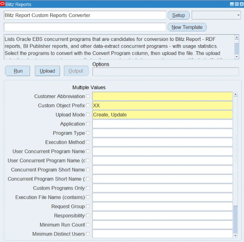This screenshot has height=242, width=244.
Task: Toggle Upload Mode multiple values checkbox
Action: [88, 114]
